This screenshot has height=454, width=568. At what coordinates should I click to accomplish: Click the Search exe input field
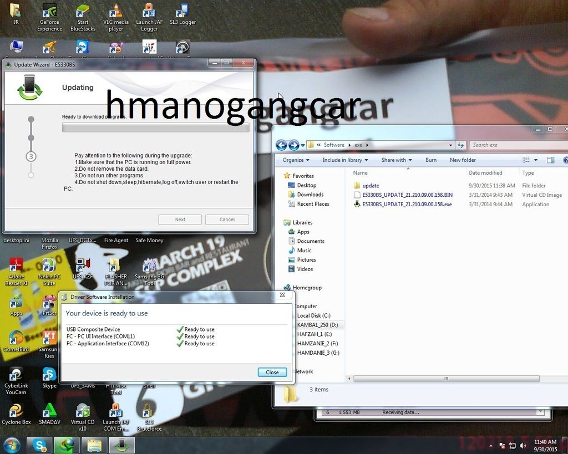click(516, 145)
